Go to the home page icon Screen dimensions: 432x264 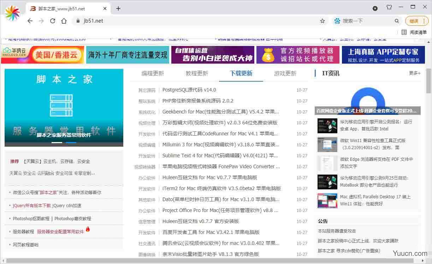[x=64, y=21]
